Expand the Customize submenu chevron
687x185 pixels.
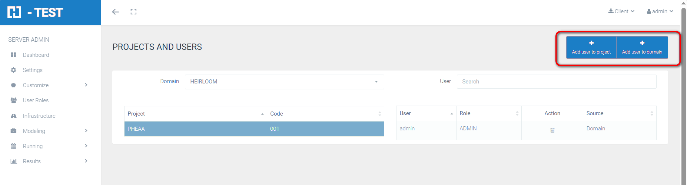[86, 85]
